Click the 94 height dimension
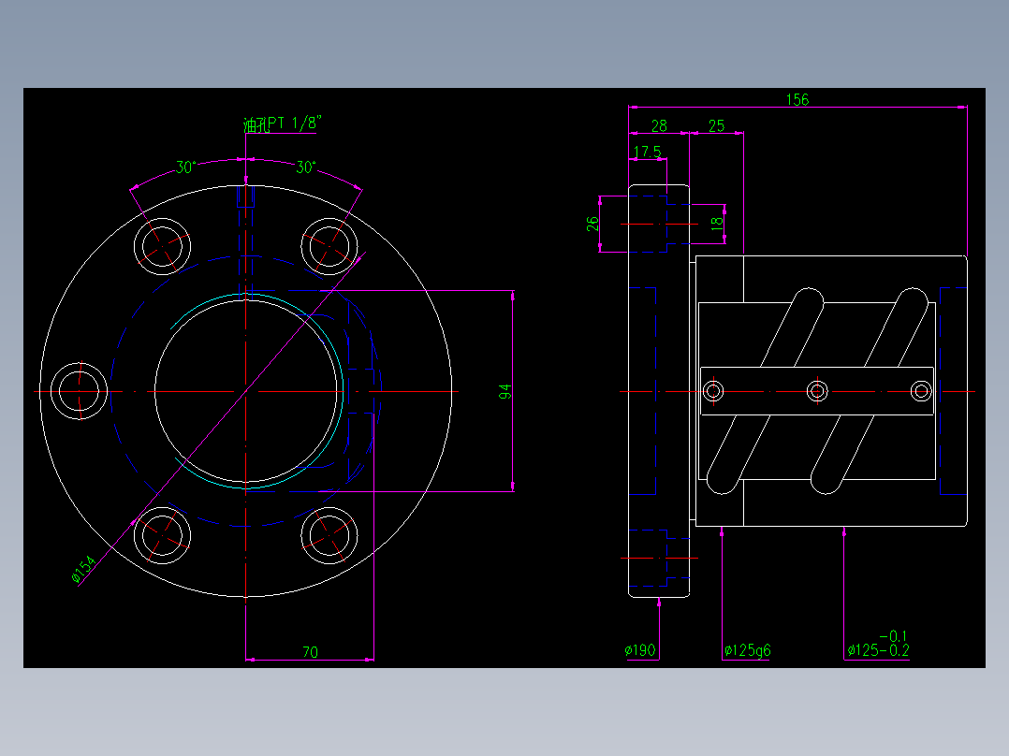This screenshot has height=756, width=1009. [x=505, y=391]
